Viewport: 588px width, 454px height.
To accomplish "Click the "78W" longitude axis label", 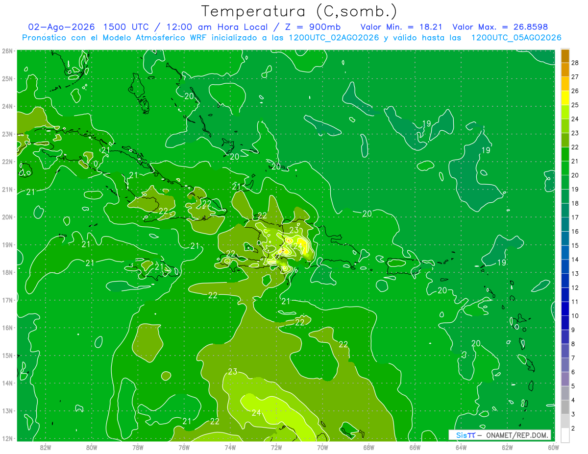I will pos(138,447).
